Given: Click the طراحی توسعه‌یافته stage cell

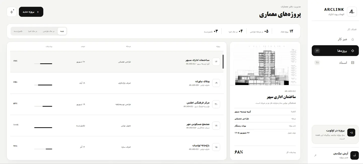Looking at the screenshot, I should pyautogui.click(x=123, y=104).
